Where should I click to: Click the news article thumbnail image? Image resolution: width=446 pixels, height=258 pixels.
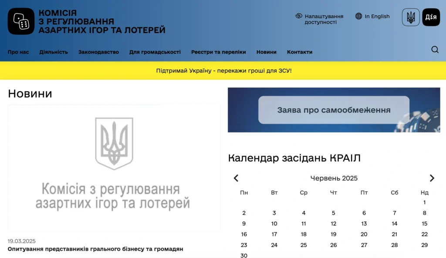[x=114, y=168]
